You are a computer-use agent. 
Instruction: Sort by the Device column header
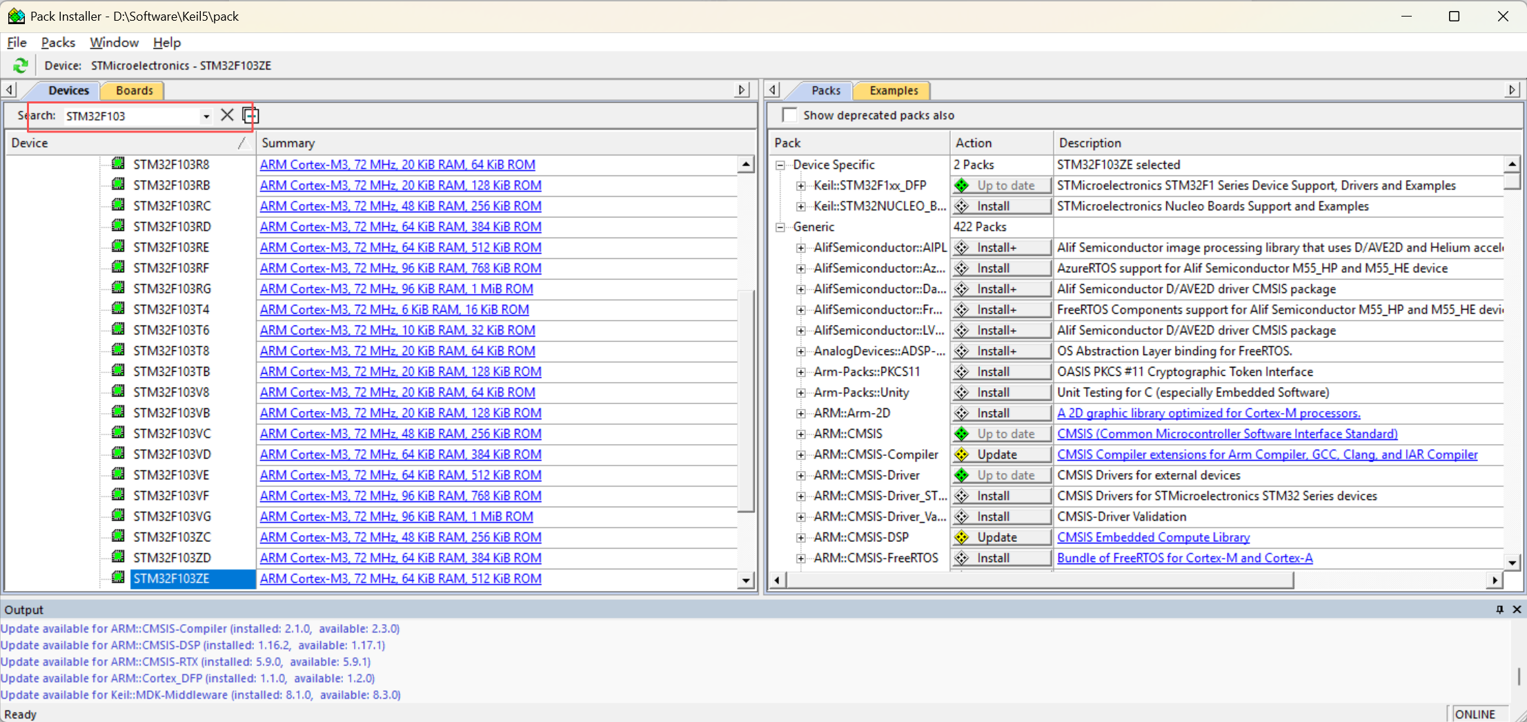[129, 143]
